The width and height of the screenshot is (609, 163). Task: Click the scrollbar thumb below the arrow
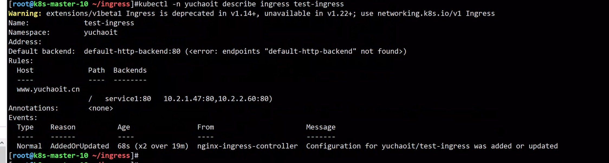pos(2,155)
